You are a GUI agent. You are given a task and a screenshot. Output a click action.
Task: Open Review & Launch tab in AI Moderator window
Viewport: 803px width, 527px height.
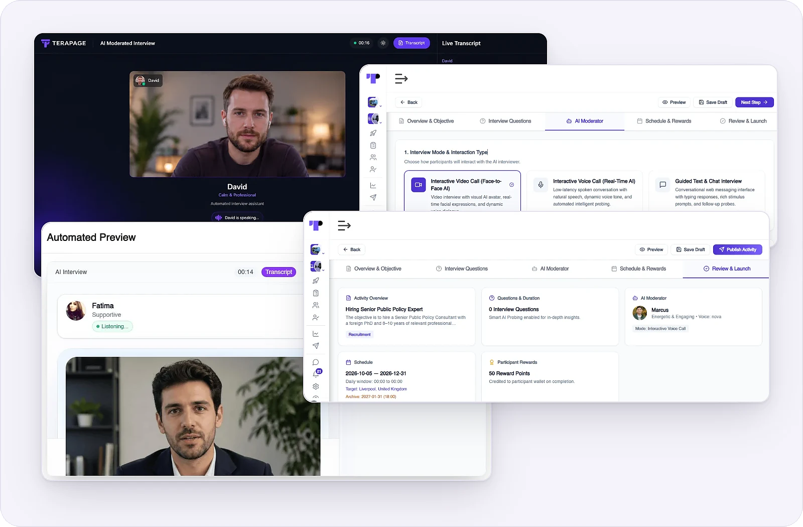point(743,121)
